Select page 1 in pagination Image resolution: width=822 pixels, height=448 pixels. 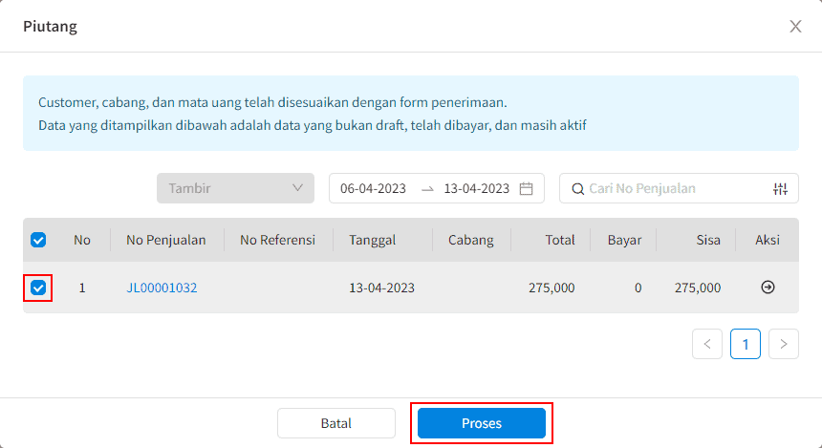[746, 344]
